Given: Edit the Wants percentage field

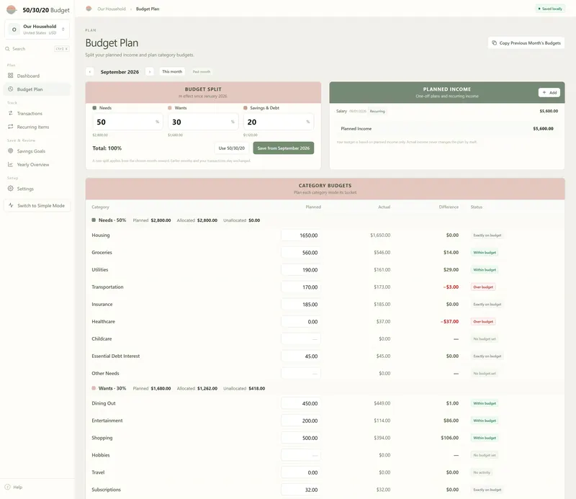Looking at the screenshot, I should coord(203,122).
